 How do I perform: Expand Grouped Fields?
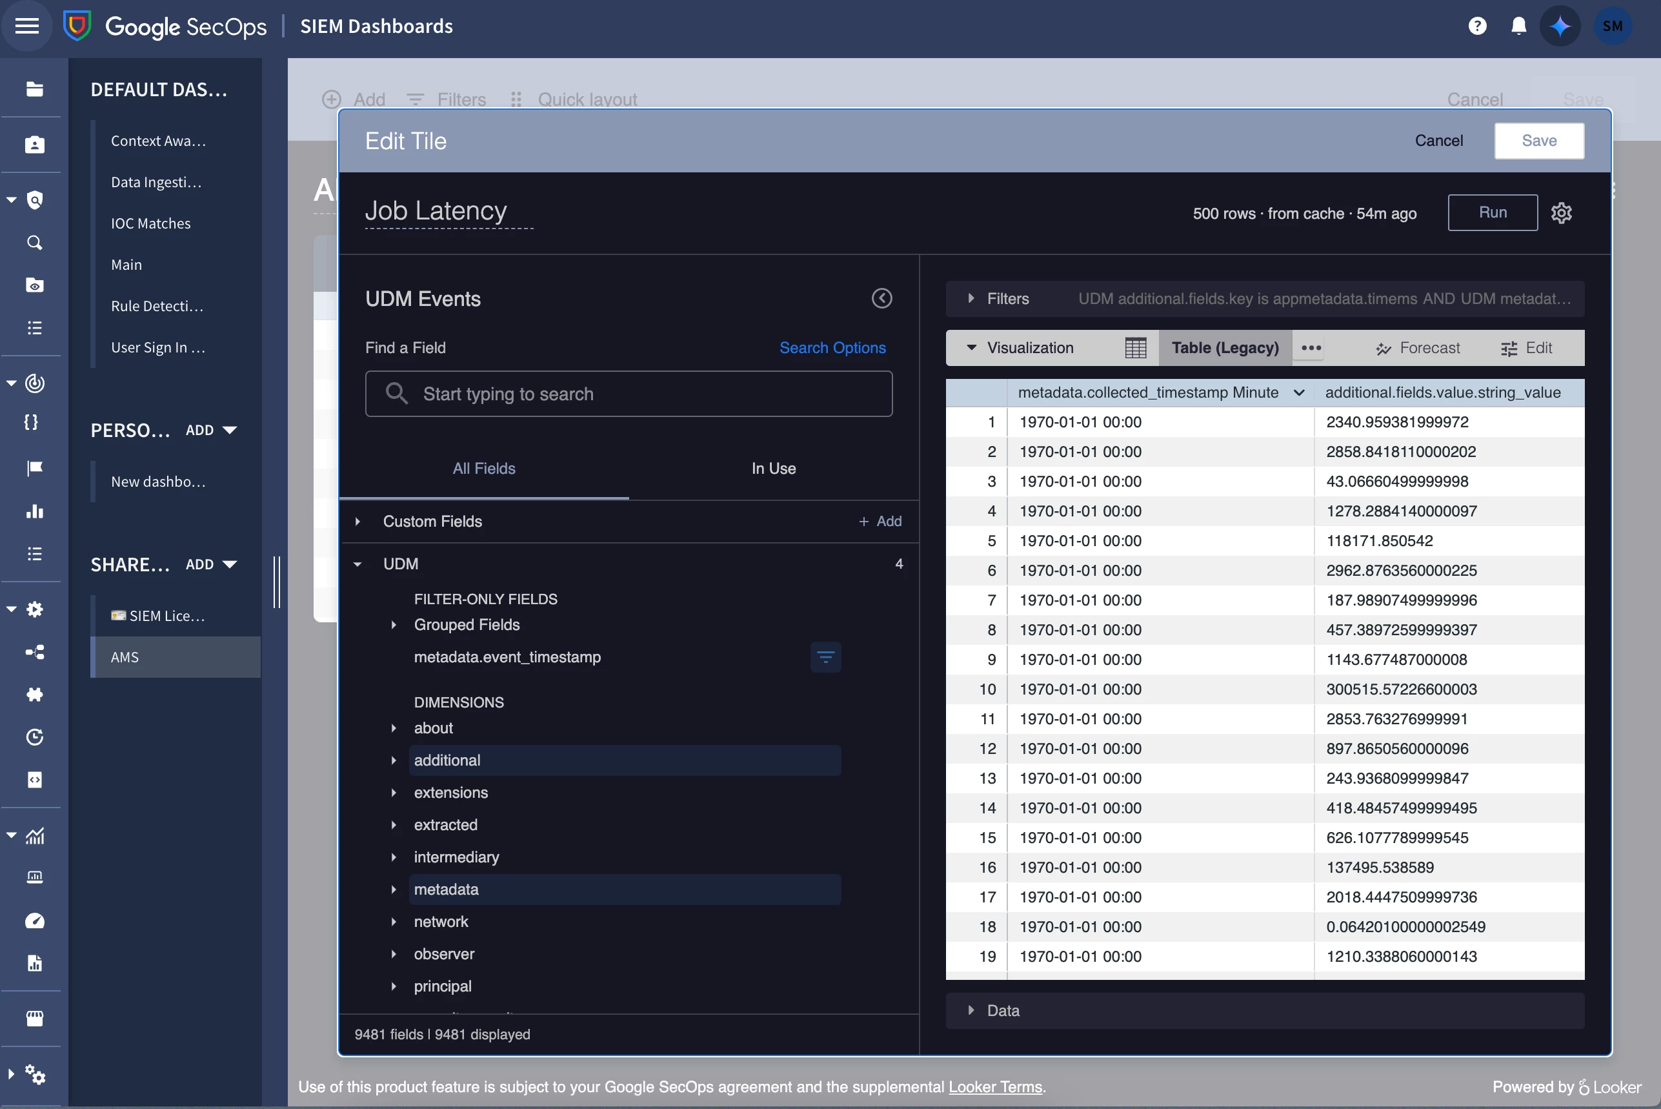pos(394,624)
